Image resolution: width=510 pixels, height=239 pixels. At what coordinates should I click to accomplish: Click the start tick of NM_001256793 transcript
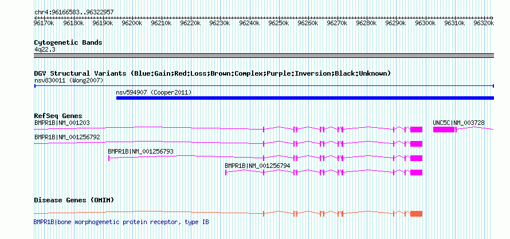pyautogui.click(x=109, y=158)
